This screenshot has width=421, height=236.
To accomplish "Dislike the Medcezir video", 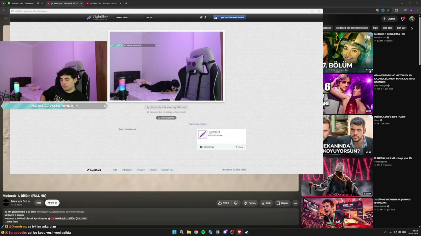I will [236, 203].
